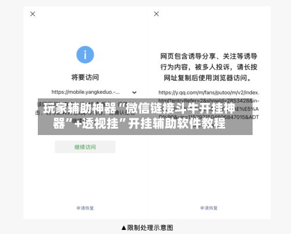Screen dimensions: 291x234
Task: Open 申请恢复 link on right panel
Action: (209, 208)
